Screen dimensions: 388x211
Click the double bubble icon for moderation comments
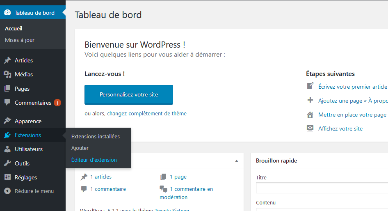point(163,189)
